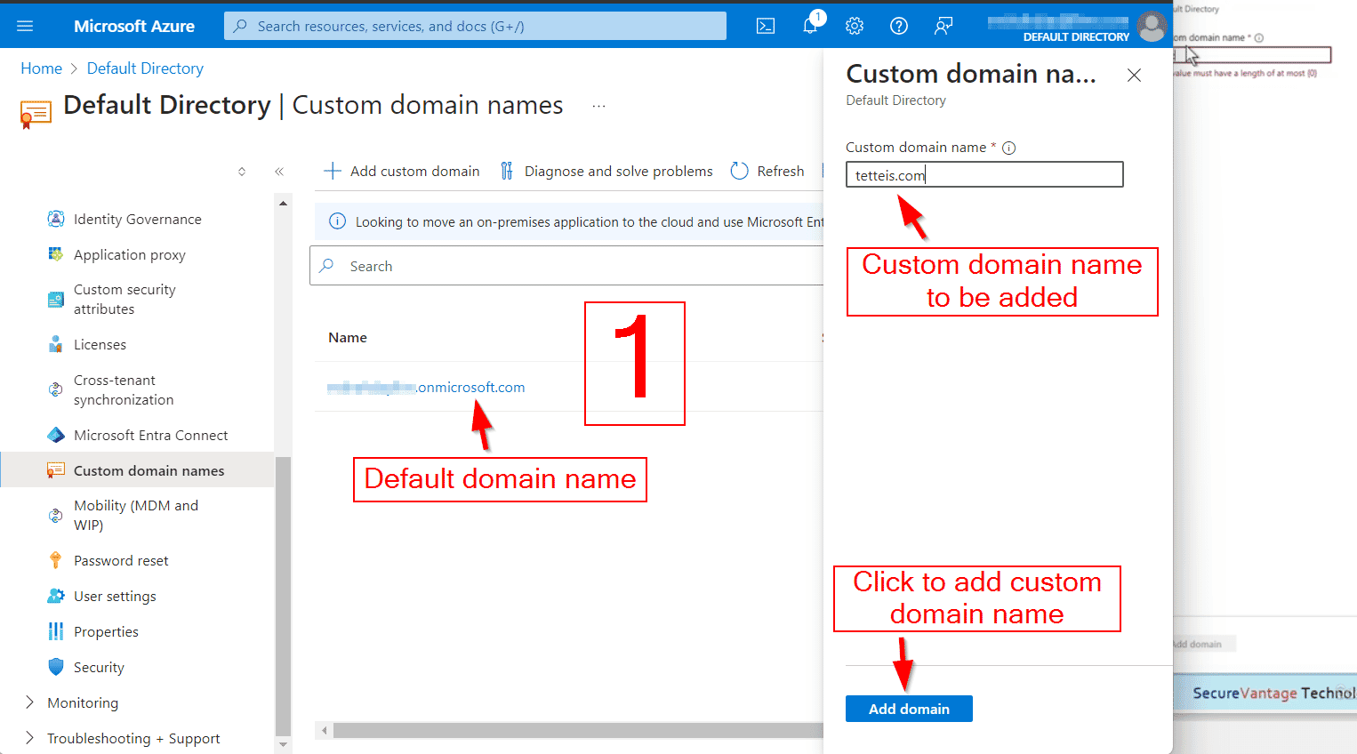Open the portal hamburger menu

tap(25, 26)
